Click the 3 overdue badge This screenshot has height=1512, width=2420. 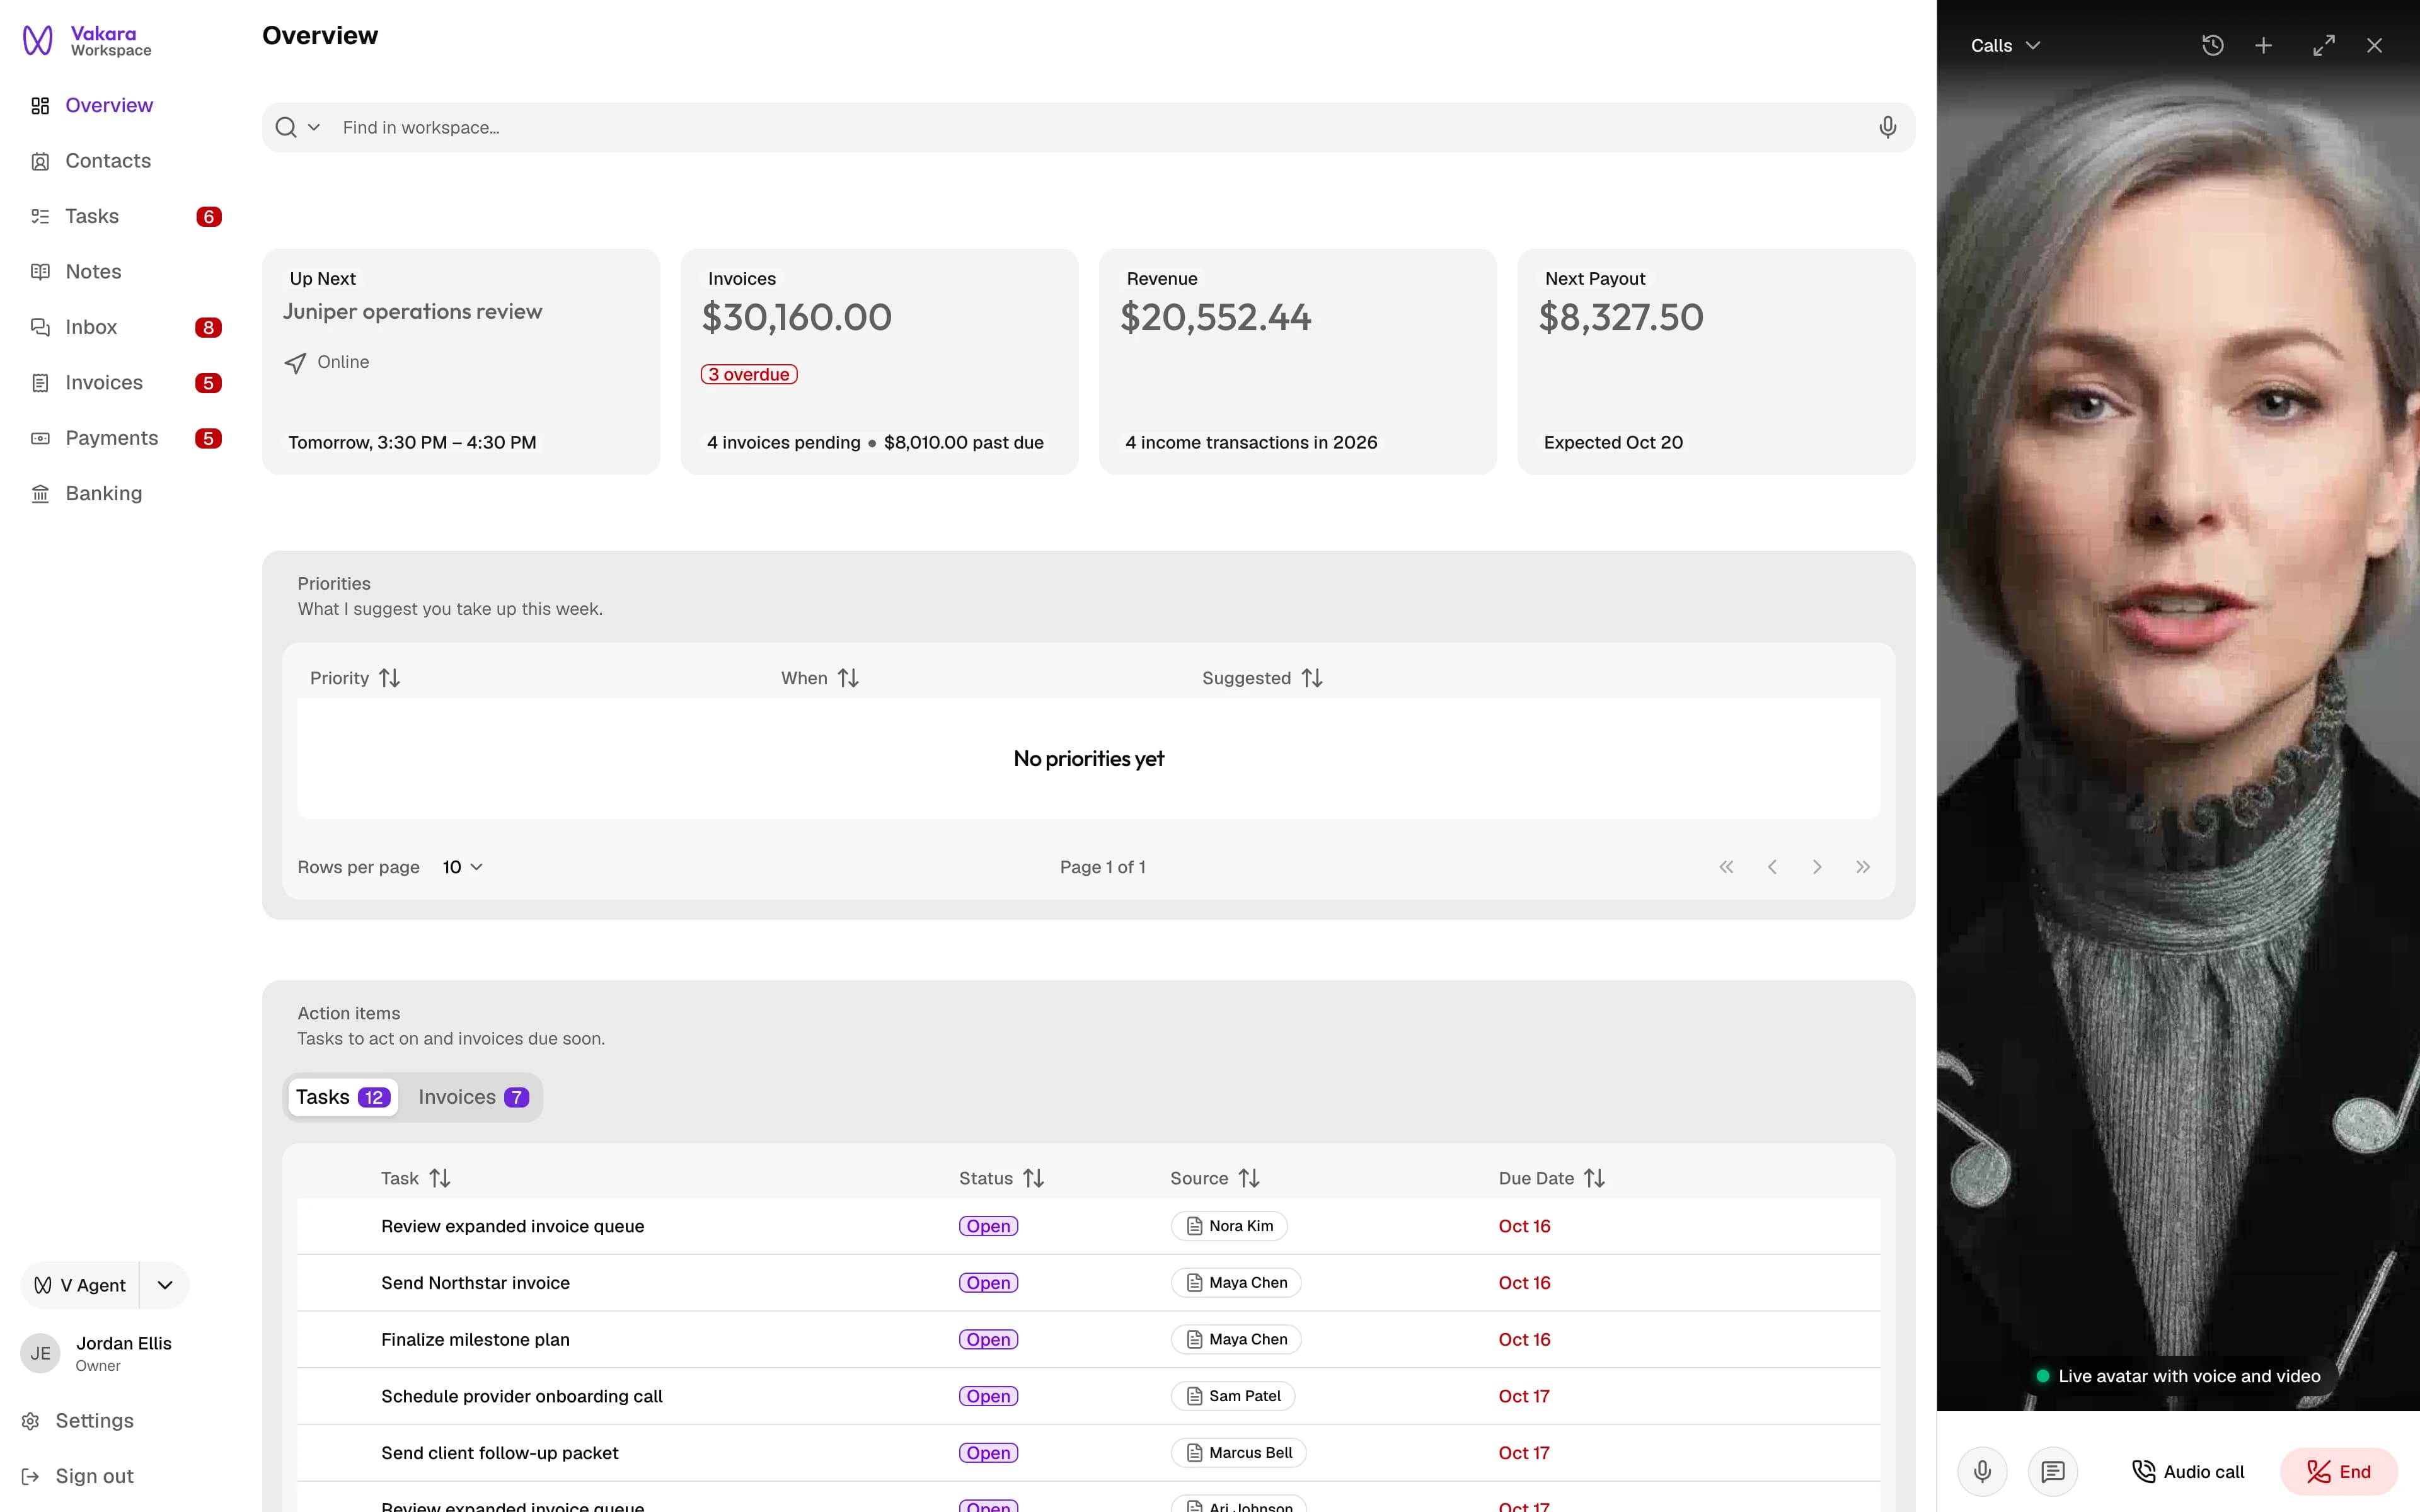click(749, 374)
